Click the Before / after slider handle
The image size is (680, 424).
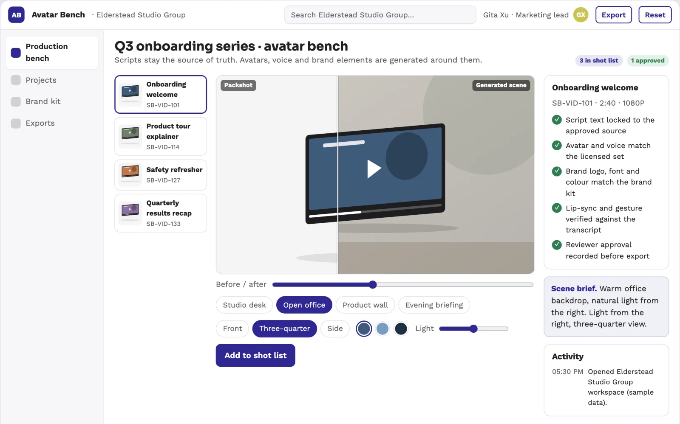(x=373, y=285)
